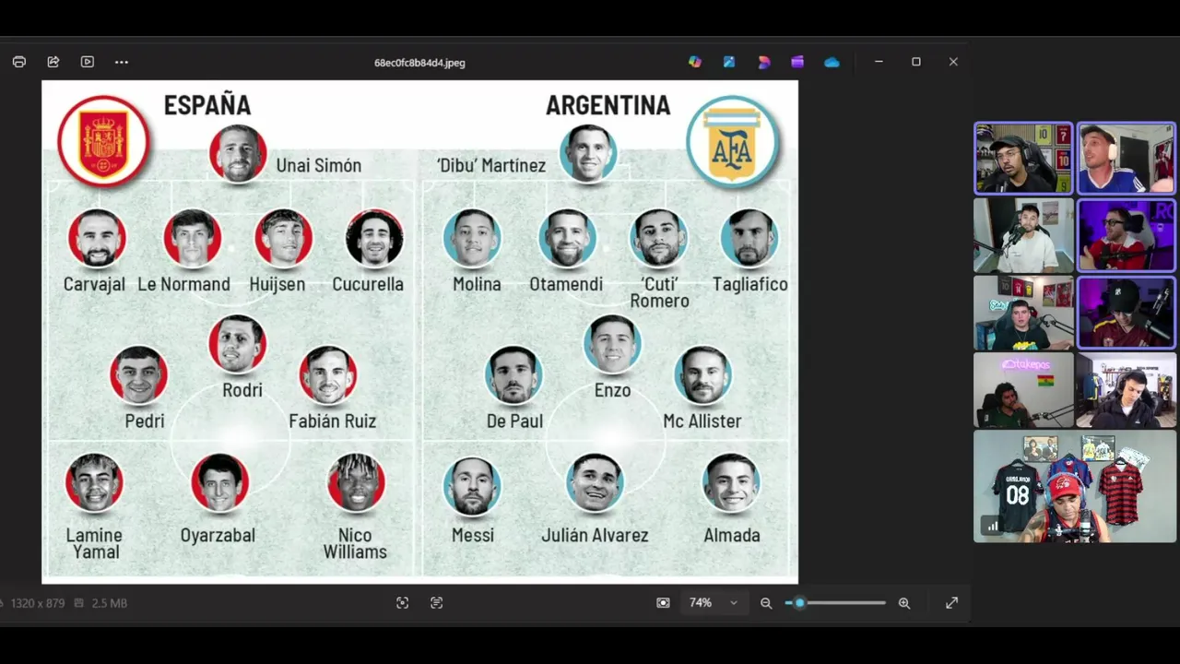This screenshot has height=664, width=1180.
Task: Click the OneDrive cloud icon
Action: click(x=832, y=62)
